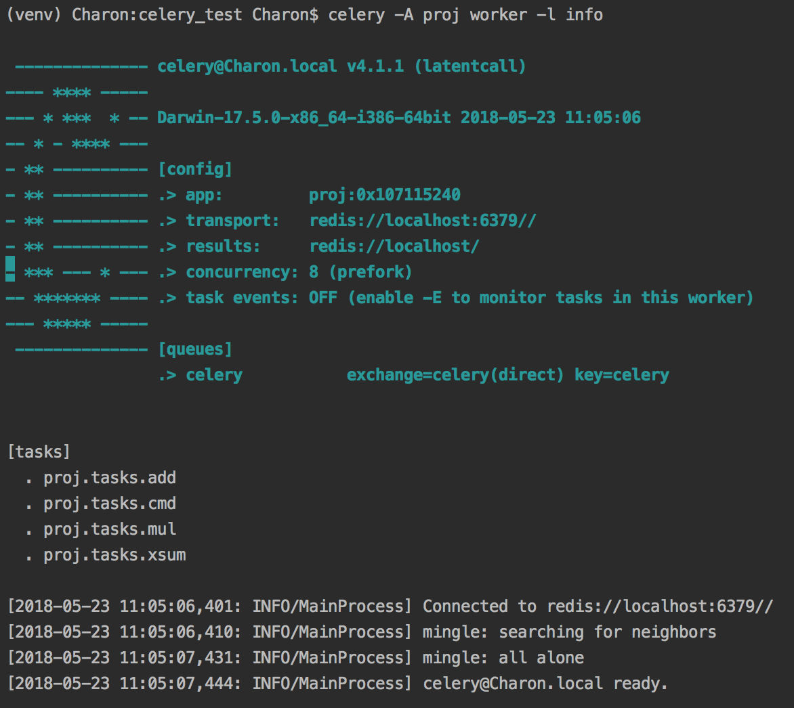The image size is (794, 708).
Task: Click the concurrency value 8 (prefork)
Action: pyautogui.click(x=360, y=272)
